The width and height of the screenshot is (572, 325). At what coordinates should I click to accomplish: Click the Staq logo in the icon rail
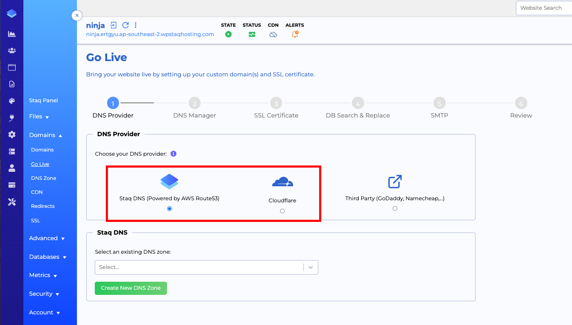(12, 14)
